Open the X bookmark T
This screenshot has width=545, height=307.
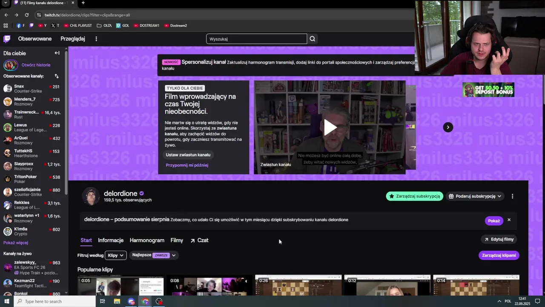[x=55, y=26]
